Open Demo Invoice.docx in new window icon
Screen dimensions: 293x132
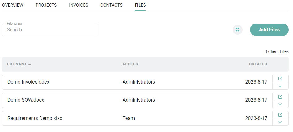[x=280, y=78]
